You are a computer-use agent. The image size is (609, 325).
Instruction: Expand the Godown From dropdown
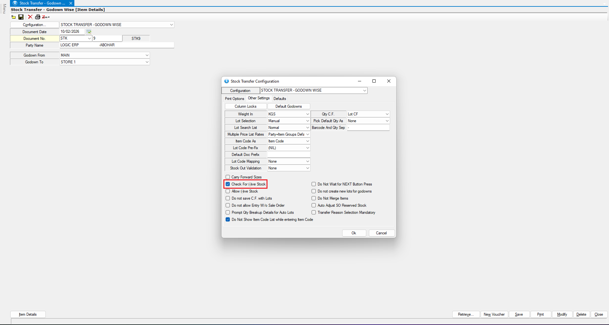pyautogui.click(x=147, y=55)
